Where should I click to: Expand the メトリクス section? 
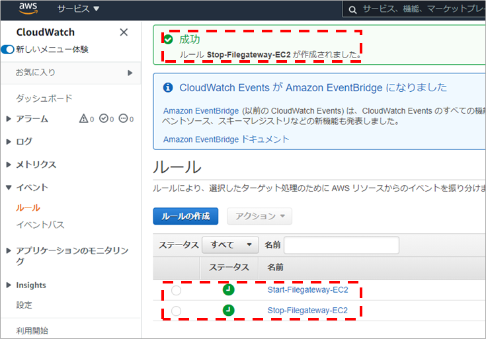pyautogui.click(x=9, y=165)
